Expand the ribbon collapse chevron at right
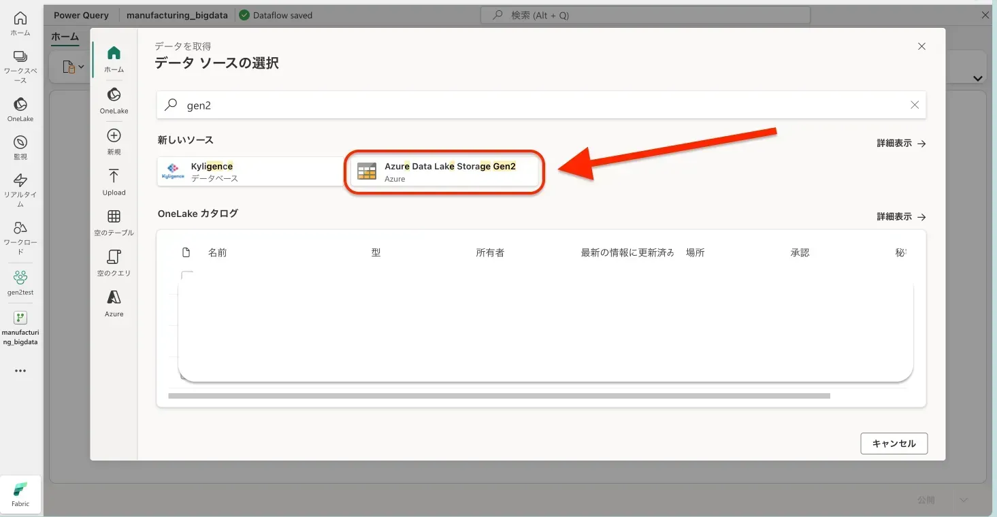997x517 pixels. 978,78
